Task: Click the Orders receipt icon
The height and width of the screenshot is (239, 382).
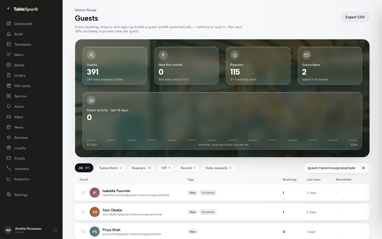Action: (9, 75)
